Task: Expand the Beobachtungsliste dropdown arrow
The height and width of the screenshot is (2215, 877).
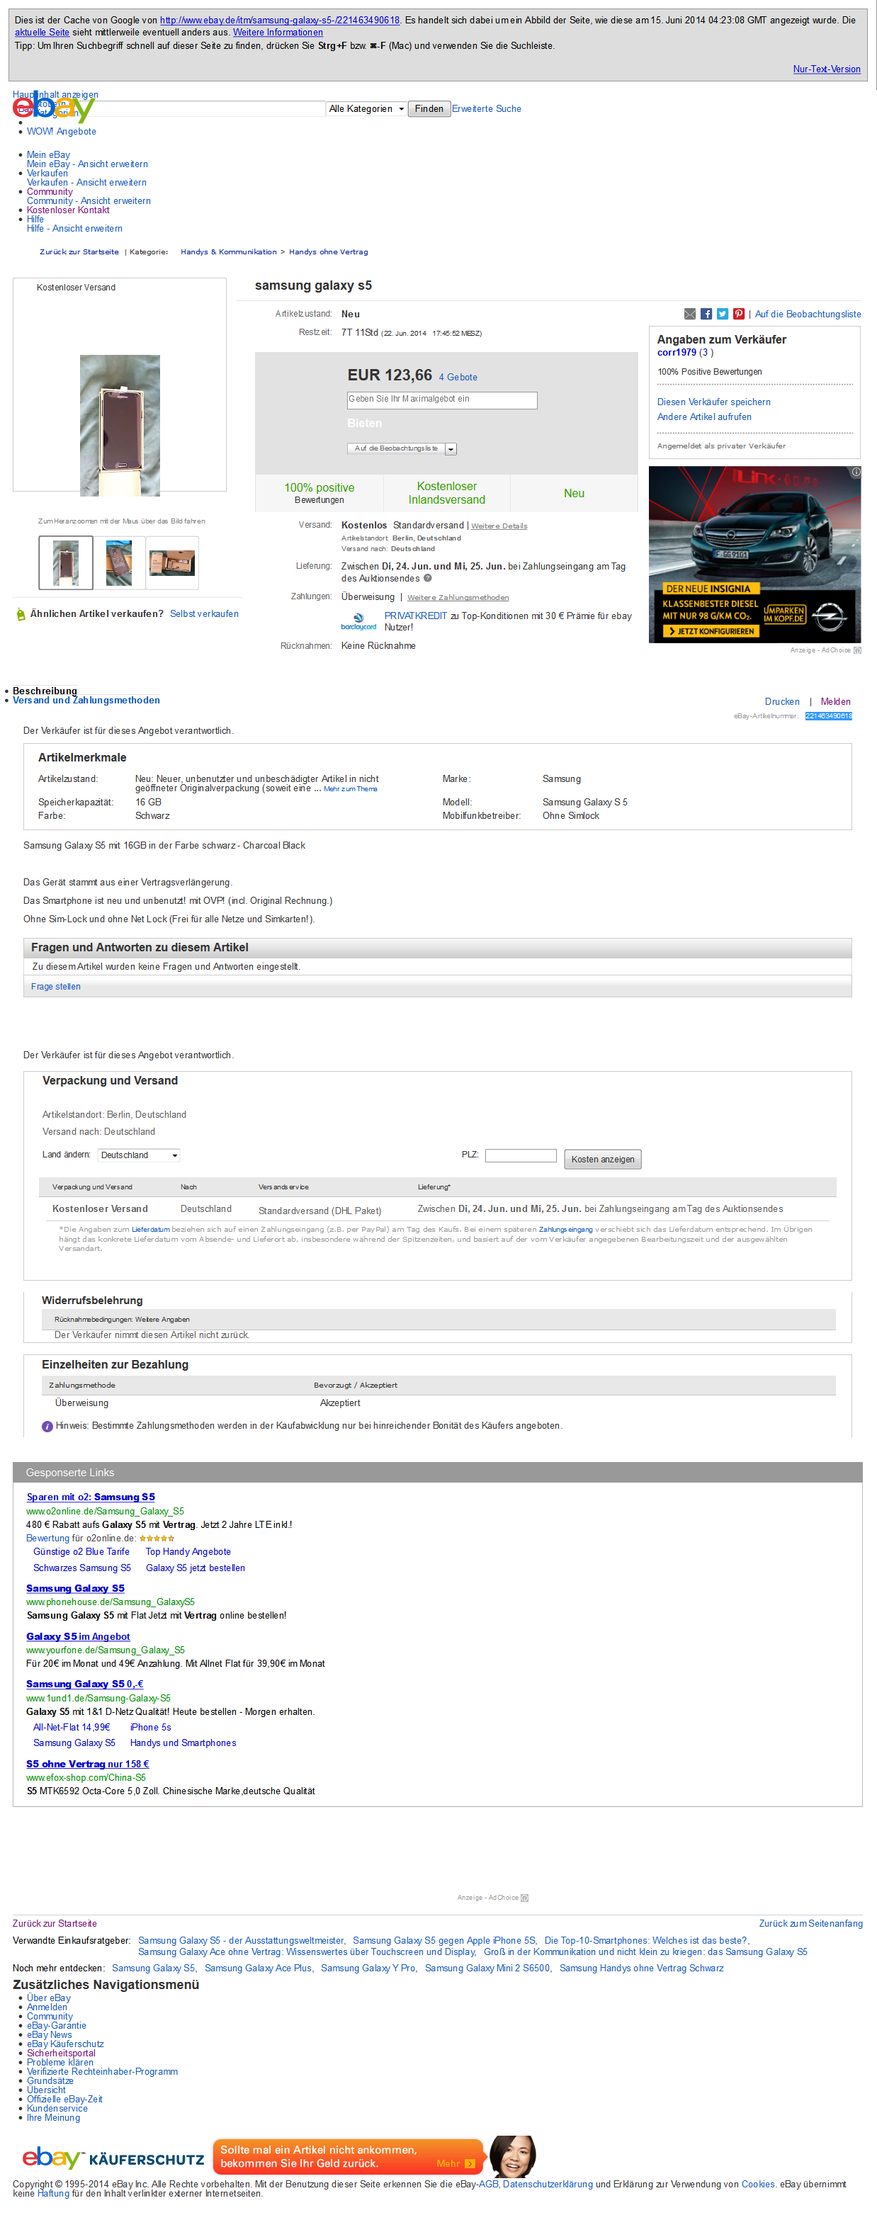Action: pyautogui.click(x=451, y=449)
